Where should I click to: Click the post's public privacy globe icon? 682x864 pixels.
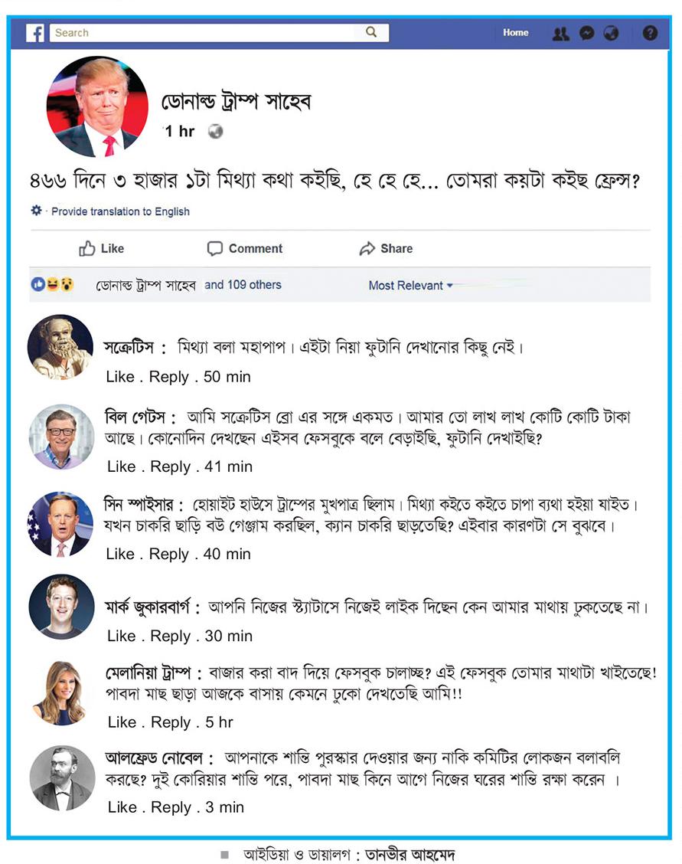point(215,132)
